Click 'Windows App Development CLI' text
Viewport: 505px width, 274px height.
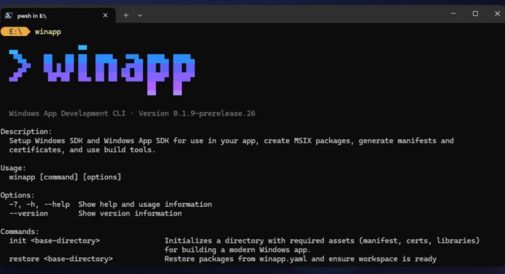click(67, 113)
